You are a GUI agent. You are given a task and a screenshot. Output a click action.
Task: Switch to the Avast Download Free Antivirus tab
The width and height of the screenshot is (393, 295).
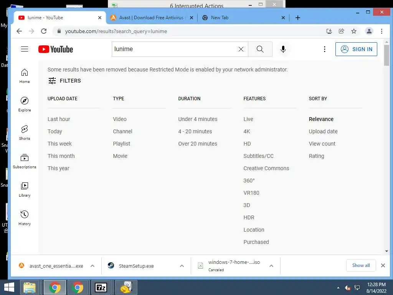click(151, 18)
